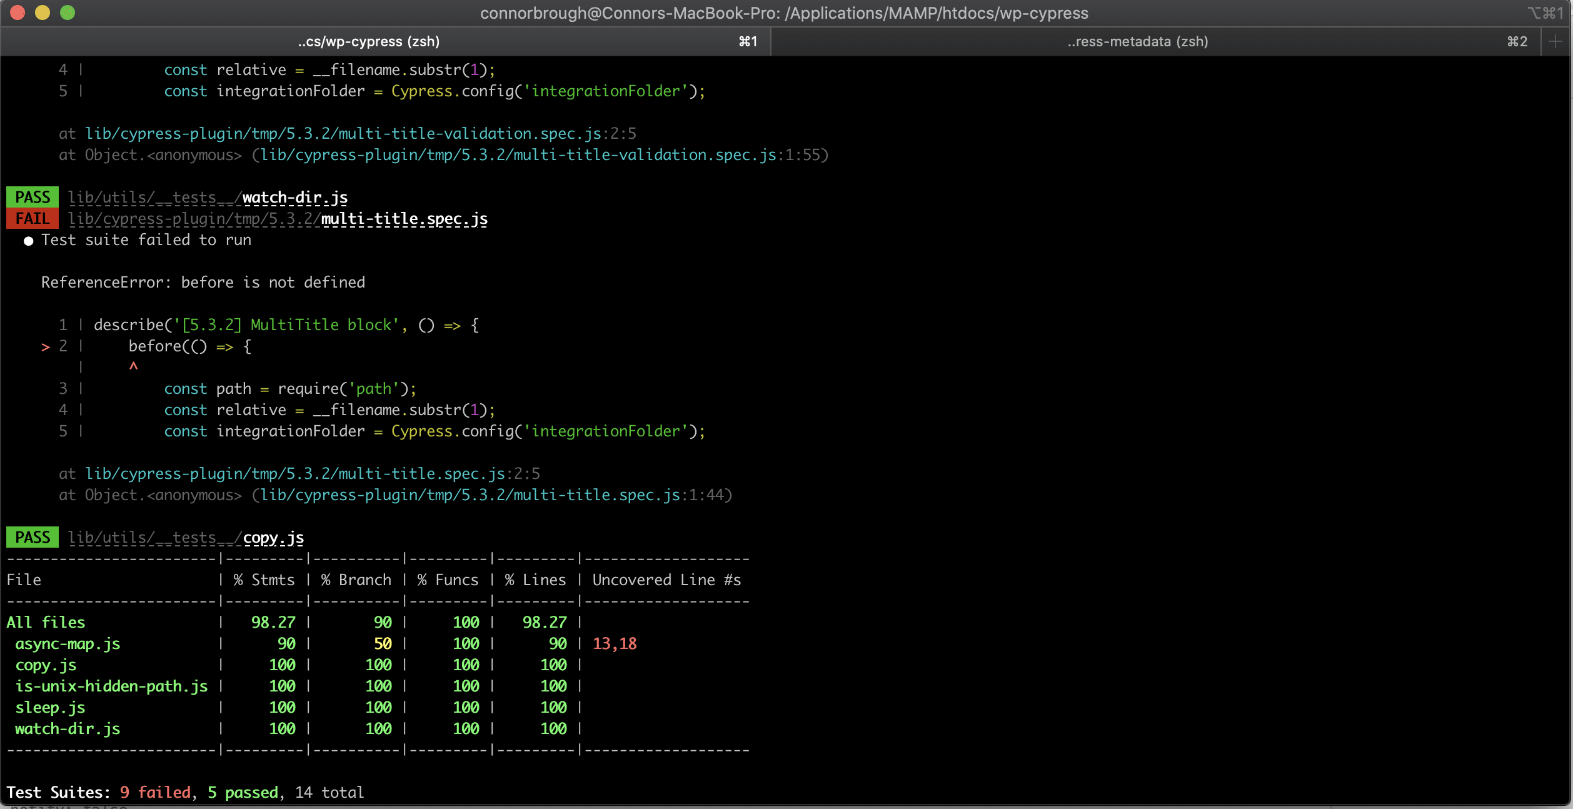1573x809 pixels.
Task: Click the red caret error marker under before
Action: 133,366
